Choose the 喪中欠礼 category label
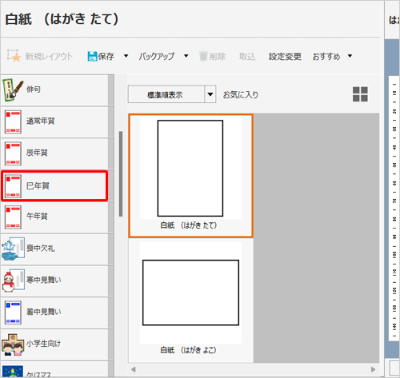Image resolution: width=400 pixels, height=378 pixels. (41, 248)
